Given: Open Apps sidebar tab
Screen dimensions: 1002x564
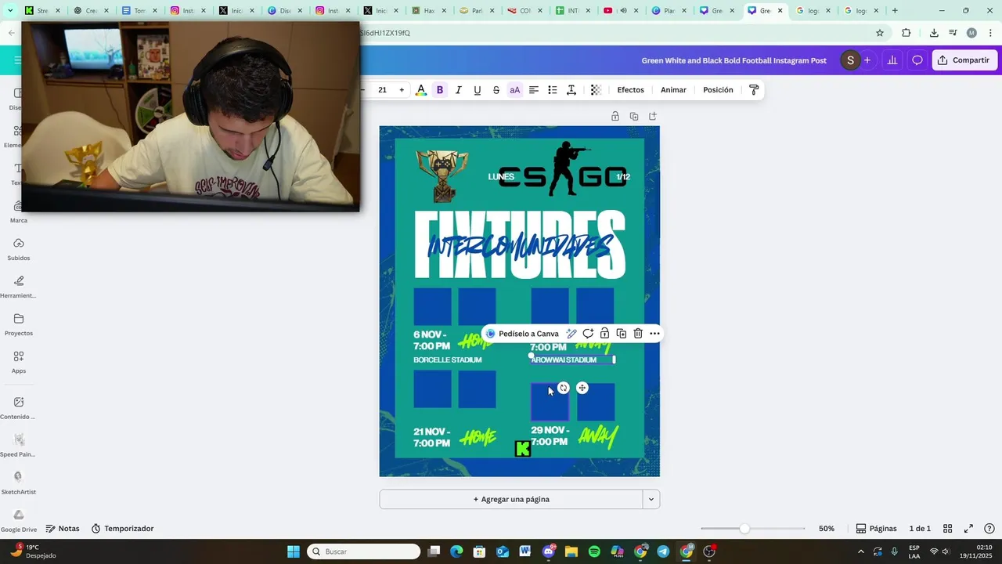Looking at the screenshot, I should point(19,361).
